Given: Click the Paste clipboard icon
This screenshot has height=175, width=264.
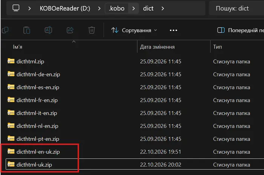Looking at the screenshot, I should point(27,30).
